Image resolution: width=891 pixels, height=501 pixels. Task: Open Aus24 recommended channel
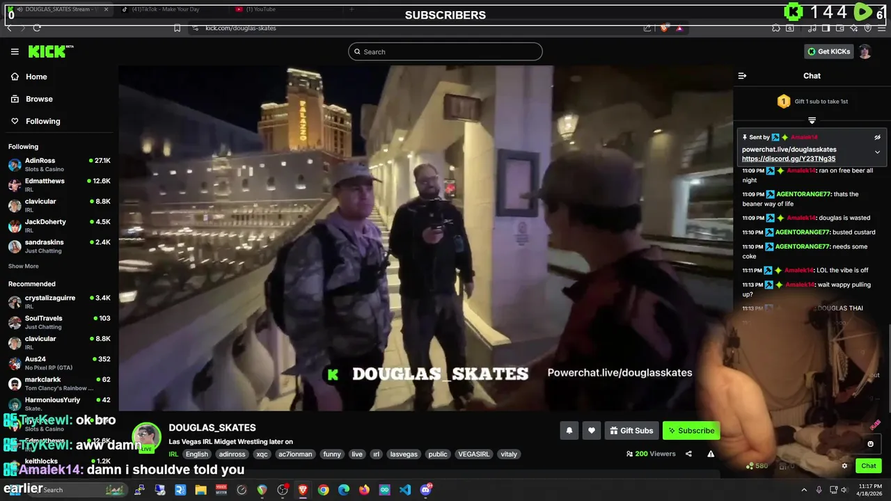coord(59,363)
